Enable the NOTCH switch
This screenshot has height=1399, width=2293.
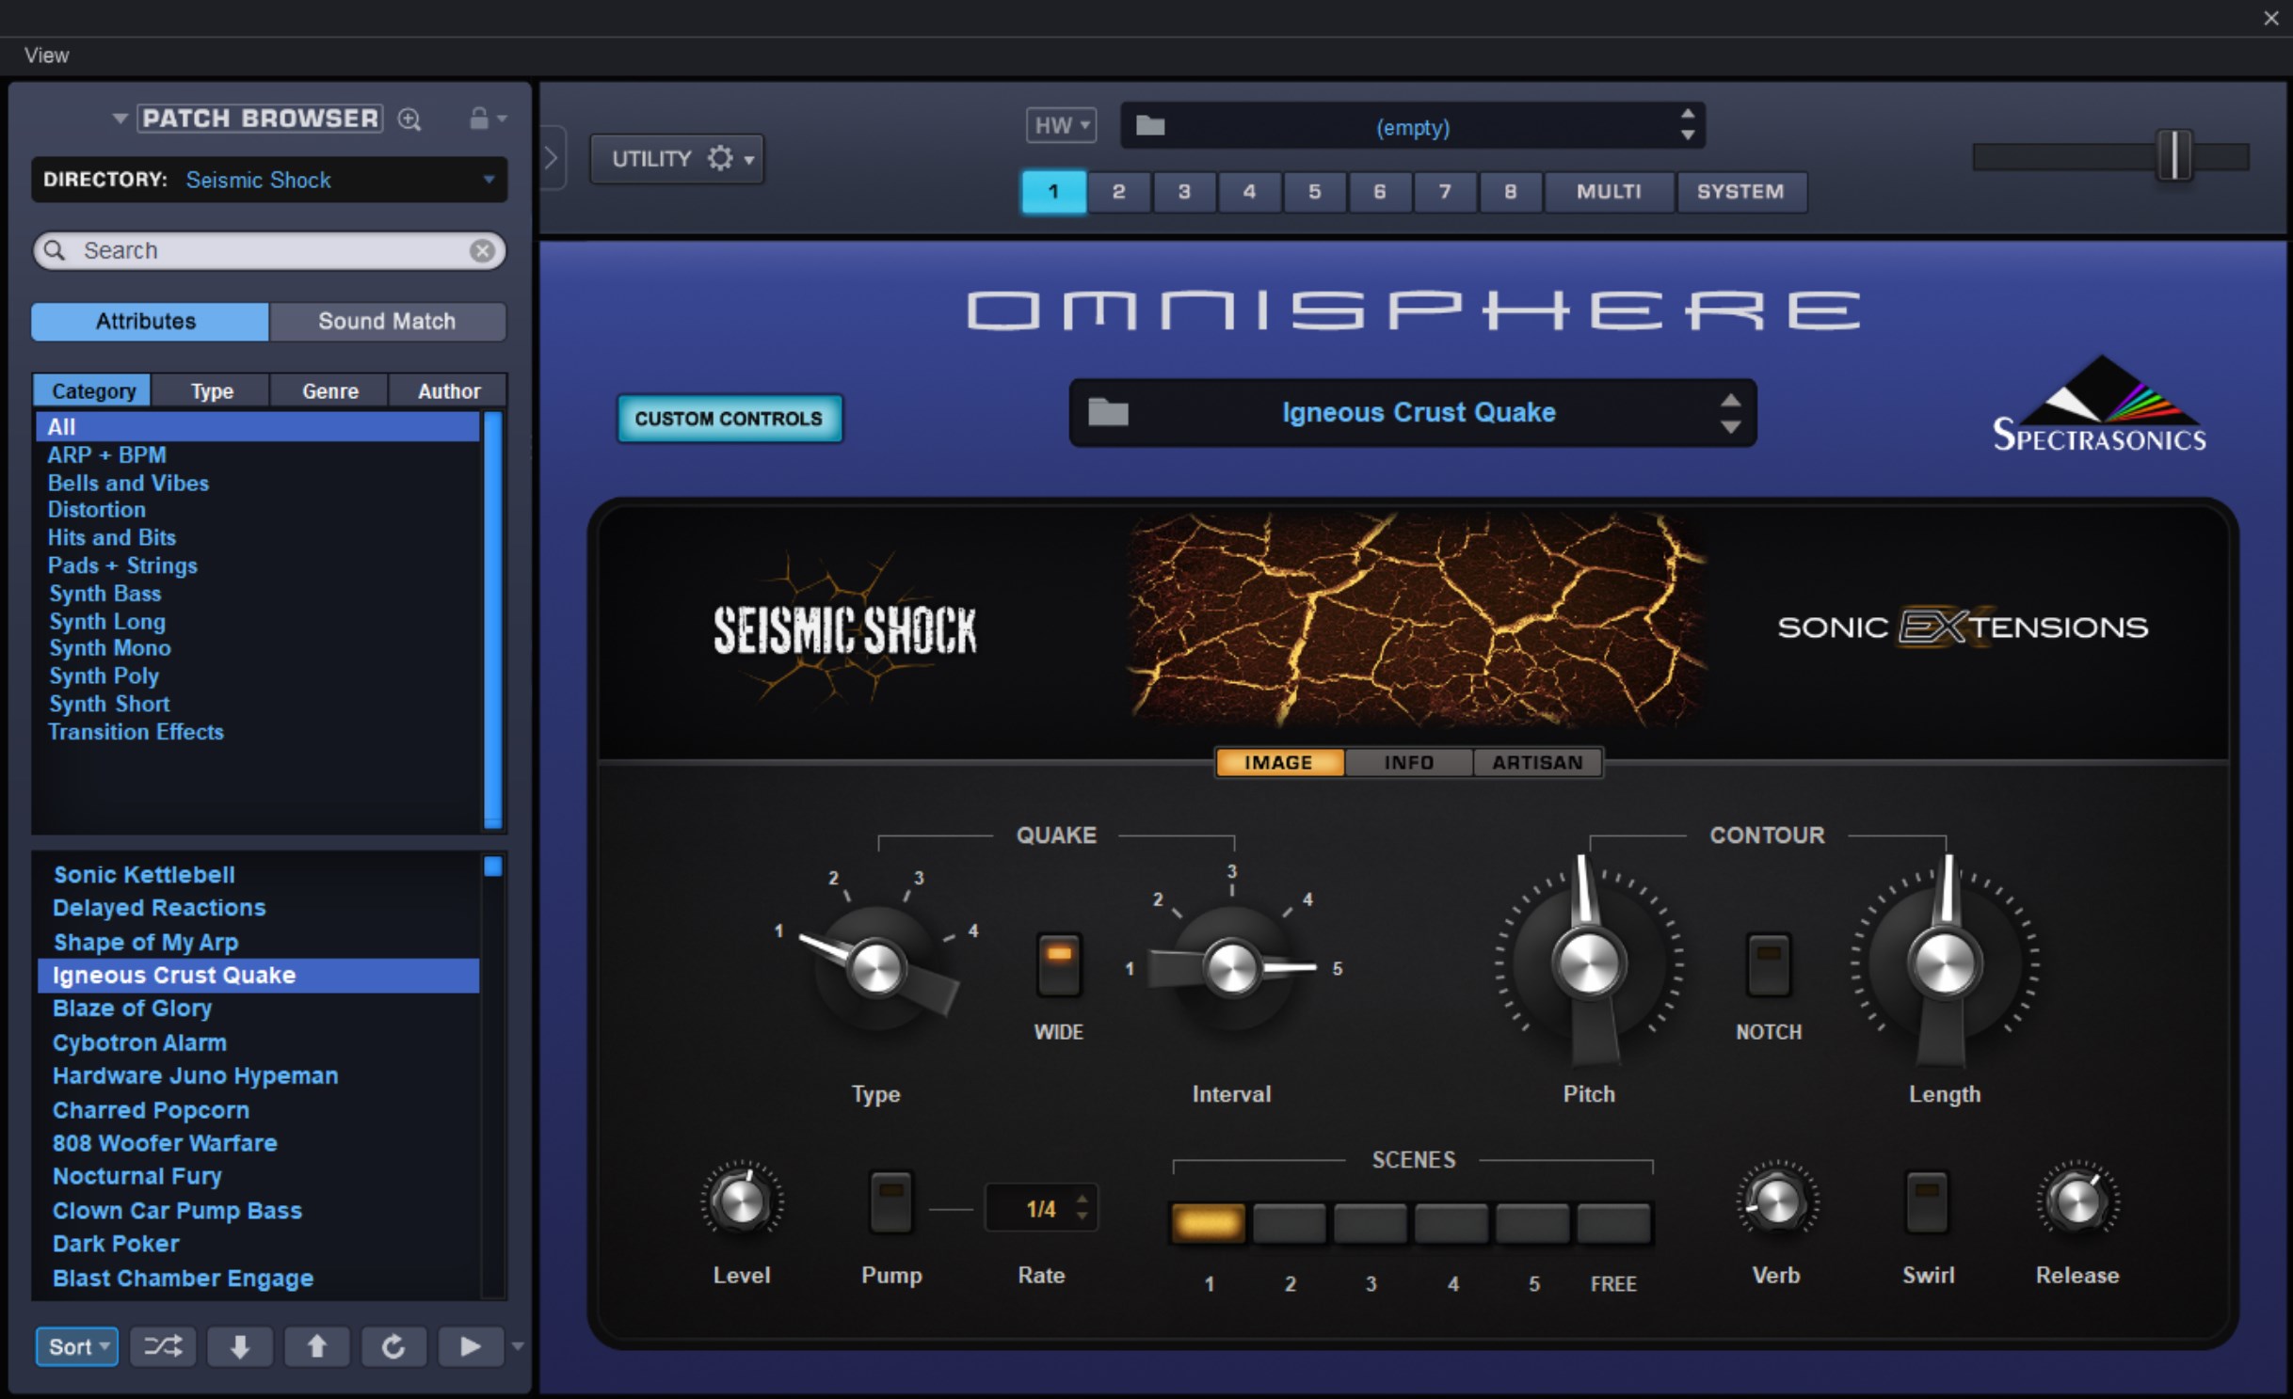pos(1768,963)
